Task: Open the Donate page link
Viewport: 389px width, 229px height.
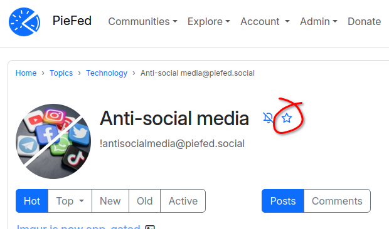Action: tap(364, 21)
